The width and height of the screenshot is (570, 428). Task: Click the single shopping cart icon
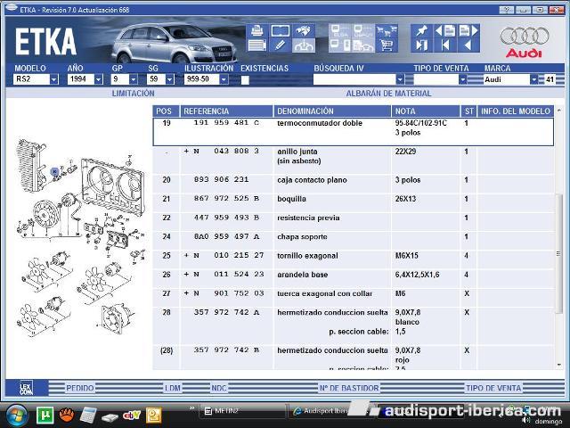387,45
